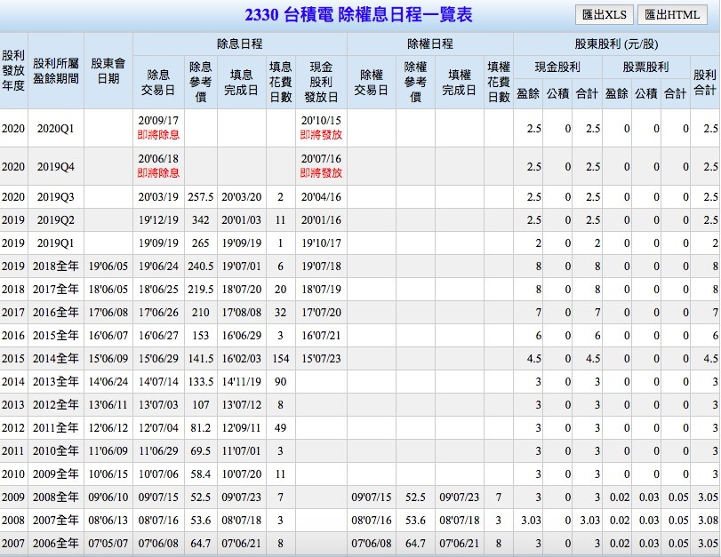Click the 匯出XLS export button

(x=604, y=15)
